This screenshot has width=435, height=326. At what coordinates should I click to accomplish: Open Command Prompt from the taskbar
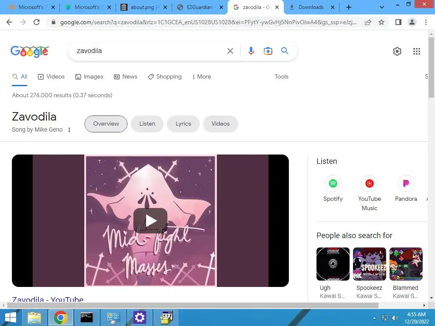87,318
